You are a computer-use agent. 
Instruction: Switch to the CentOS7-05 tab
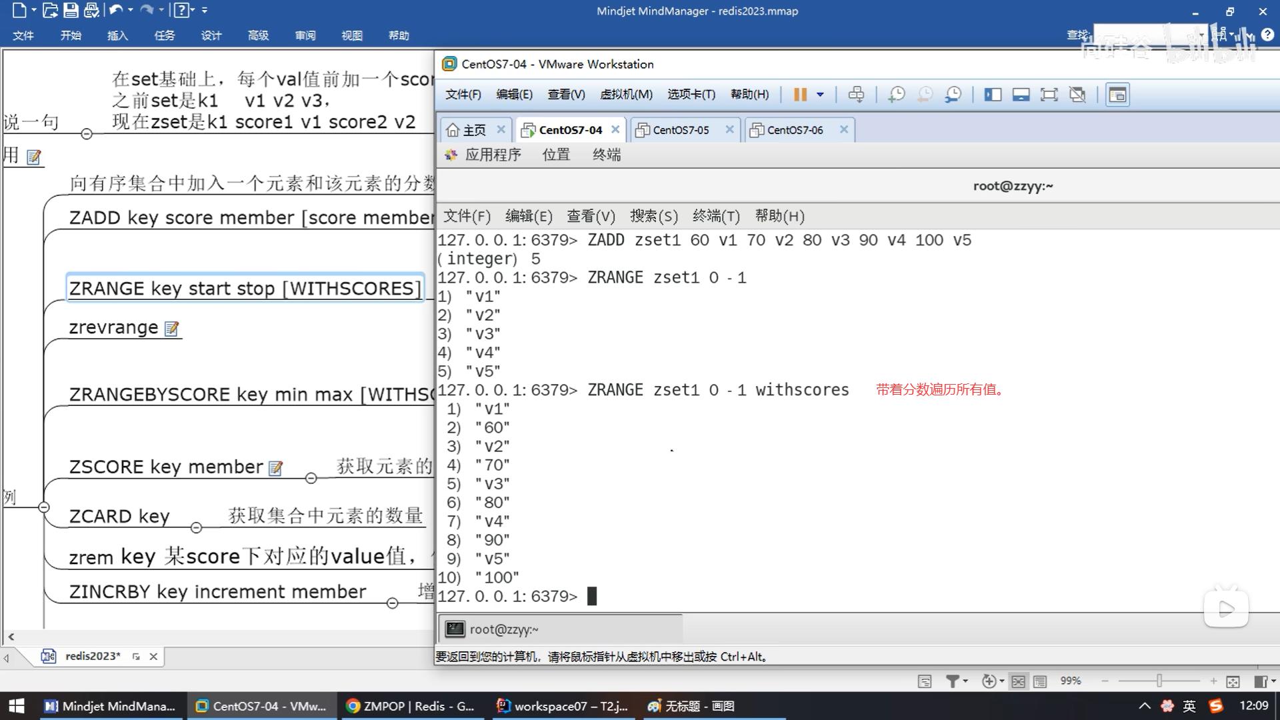pyautogui.click(x=680, y=130)
